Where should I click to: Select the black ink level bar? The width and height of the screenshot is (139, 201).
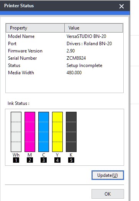click(71, 132)
